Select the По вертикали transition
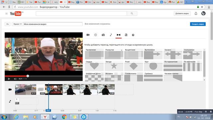The image size is (213, 120). [192, 66]
